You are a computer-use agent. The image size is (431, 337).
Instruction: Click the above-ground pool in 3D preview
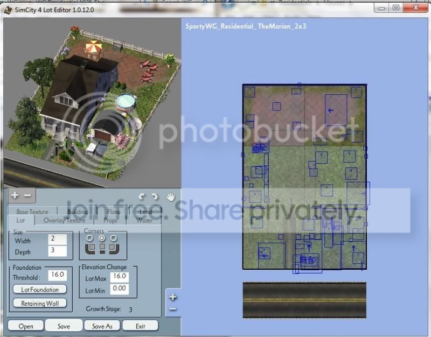(x=126, y=102)
